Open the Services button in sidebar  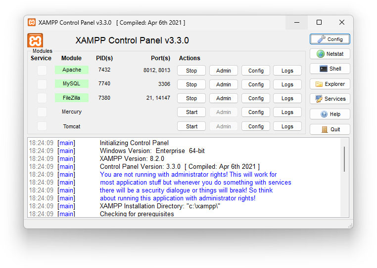[x=330, y=99]
